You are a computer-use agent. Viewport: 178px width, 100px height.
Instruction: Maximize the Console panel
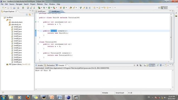tap(173, 65)
